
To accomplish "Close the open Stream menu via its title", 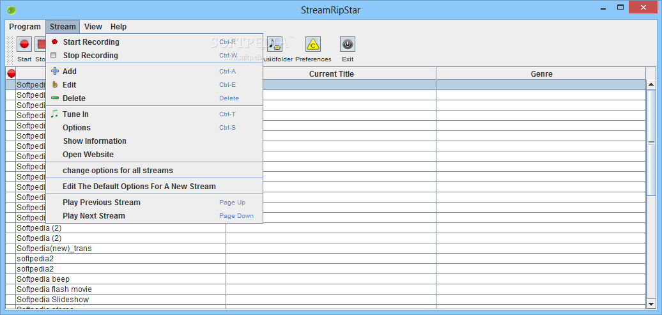I will (x=63, y=27).
